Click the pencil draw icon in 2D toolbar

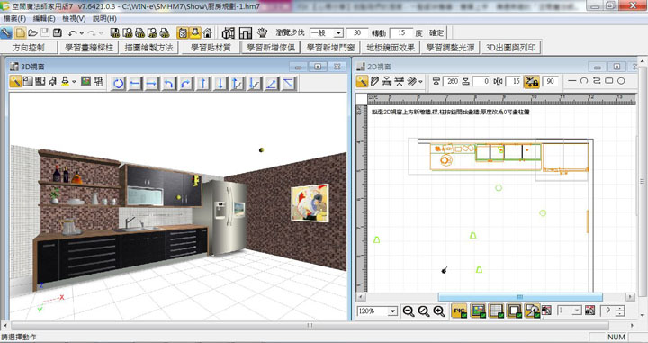(x=374, y=81)
